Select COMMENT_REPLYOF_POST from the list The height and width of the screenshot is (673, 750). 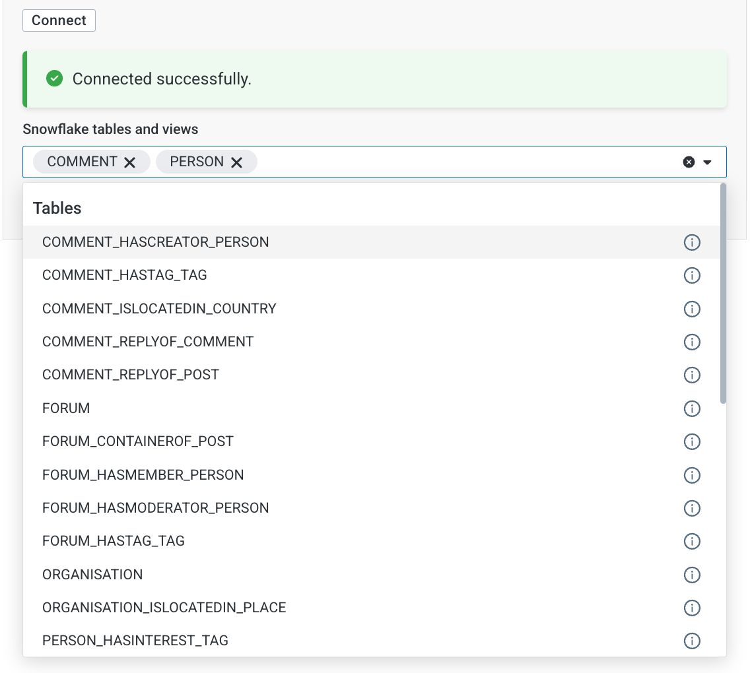[131, 375]
